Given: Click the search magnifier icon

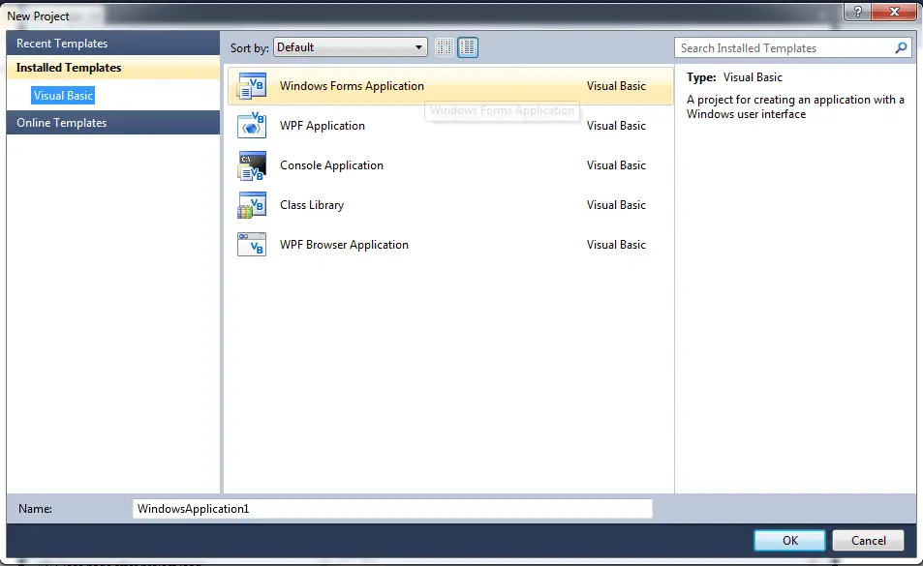Looking at the screenshot, I should [x=901, y=48].
